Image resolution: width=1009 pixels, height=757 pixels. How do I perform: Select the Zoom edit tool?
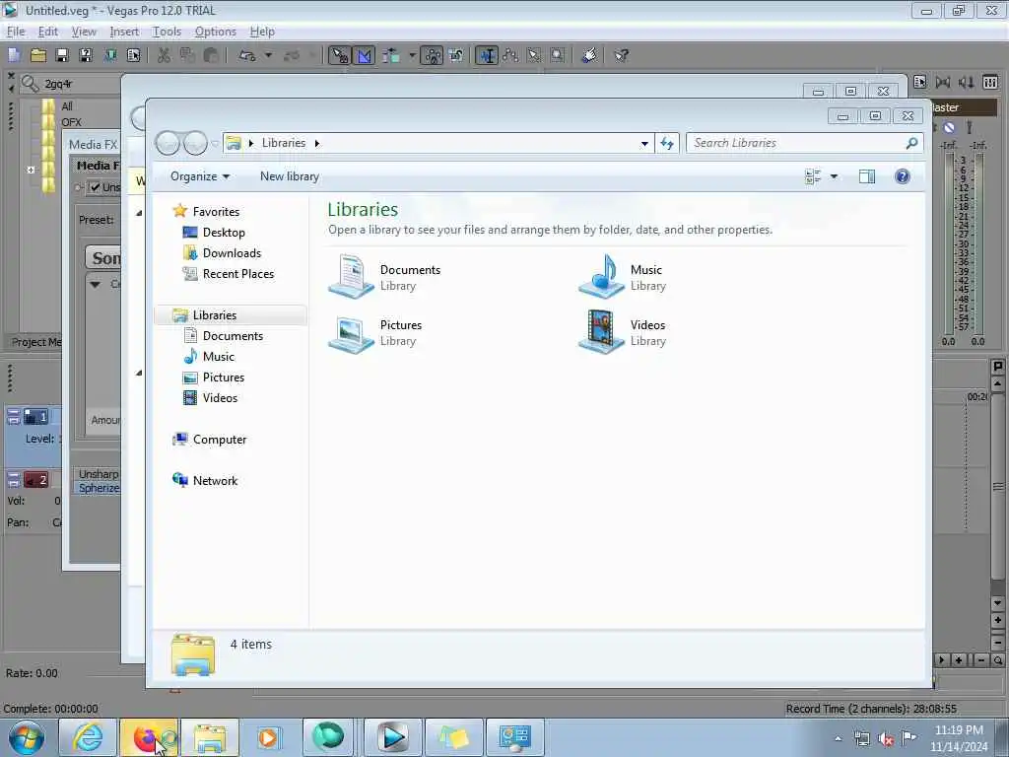click(558, 56)
